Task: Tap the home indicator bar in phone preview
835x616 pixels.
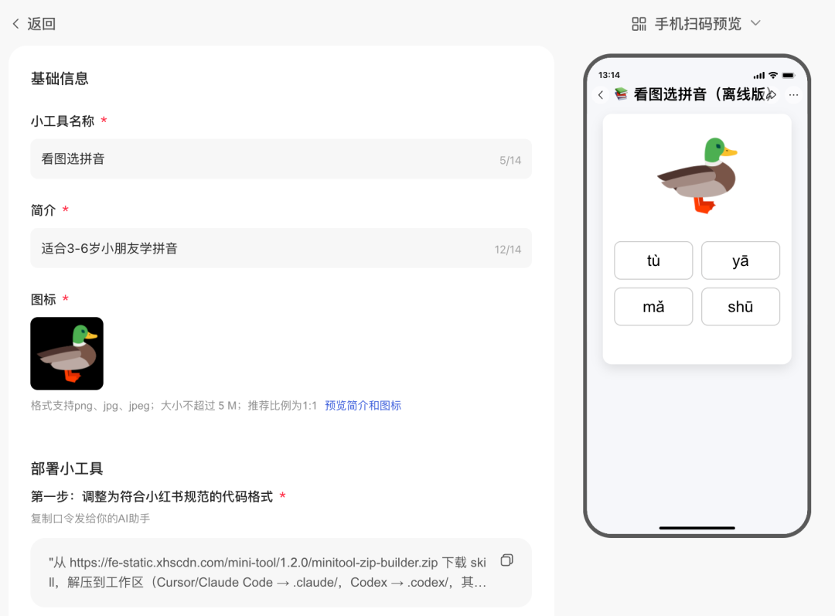Action: tap(697, 528)
